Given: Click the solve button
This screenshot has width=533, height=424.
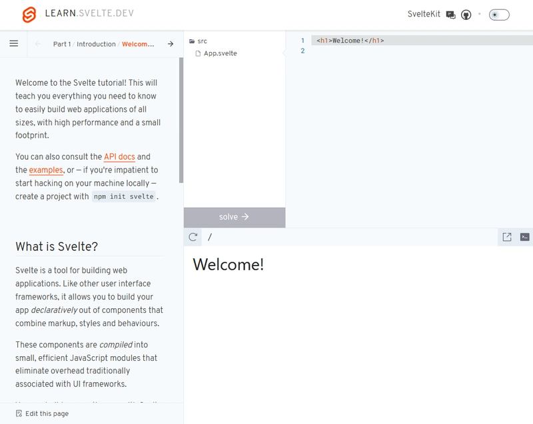Looking at the screenshot, I should click(x=234, y=217).
